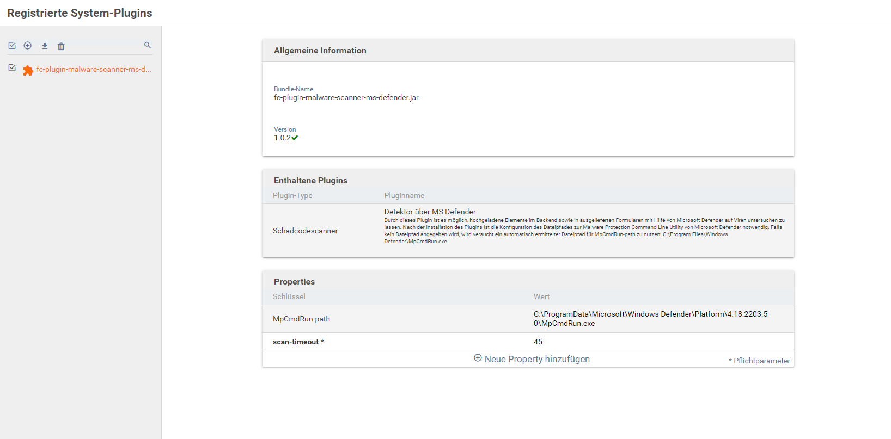Click the Wert column header
Screen dimensions: 891x439
[541, 296]
